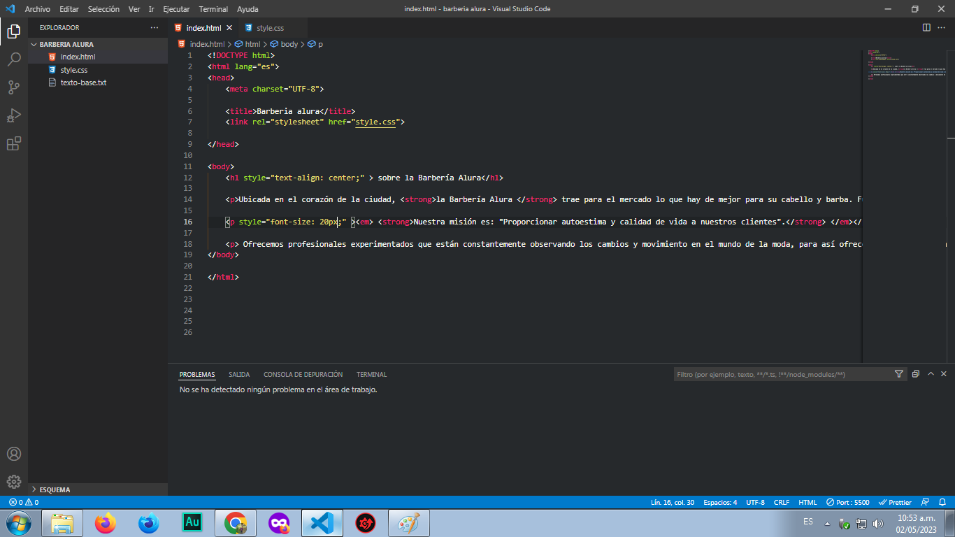
Task: Click Lín. 16, col. 30 status item
Action: point(673,502)
